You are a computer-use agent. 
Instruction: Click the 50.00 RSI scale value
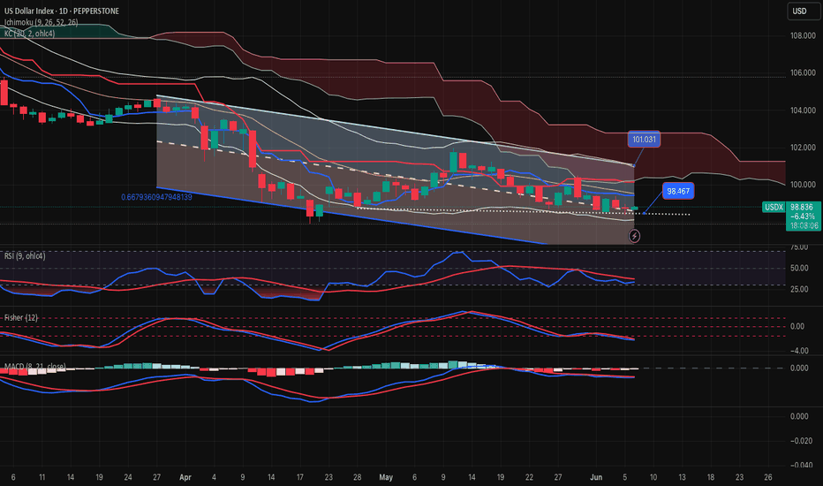(x=799, y=268)
